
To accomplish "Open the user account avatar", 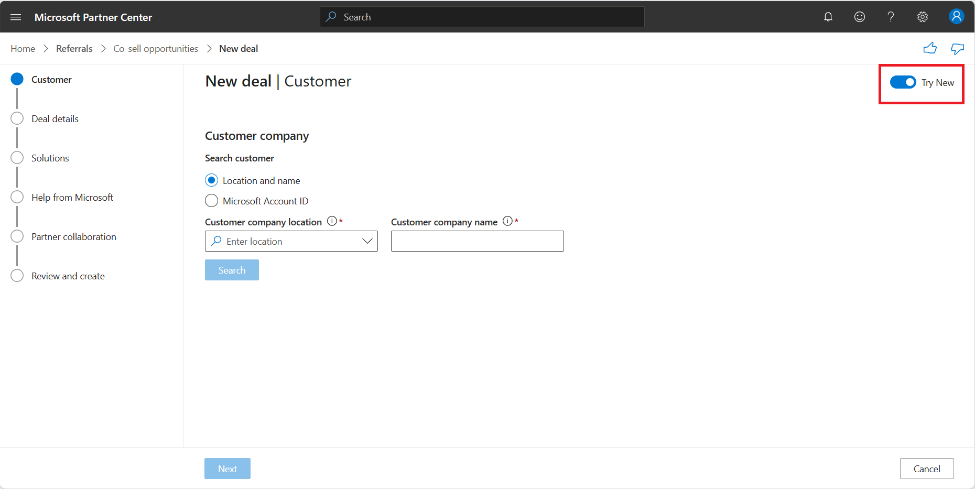I will [x=957, y=16].
